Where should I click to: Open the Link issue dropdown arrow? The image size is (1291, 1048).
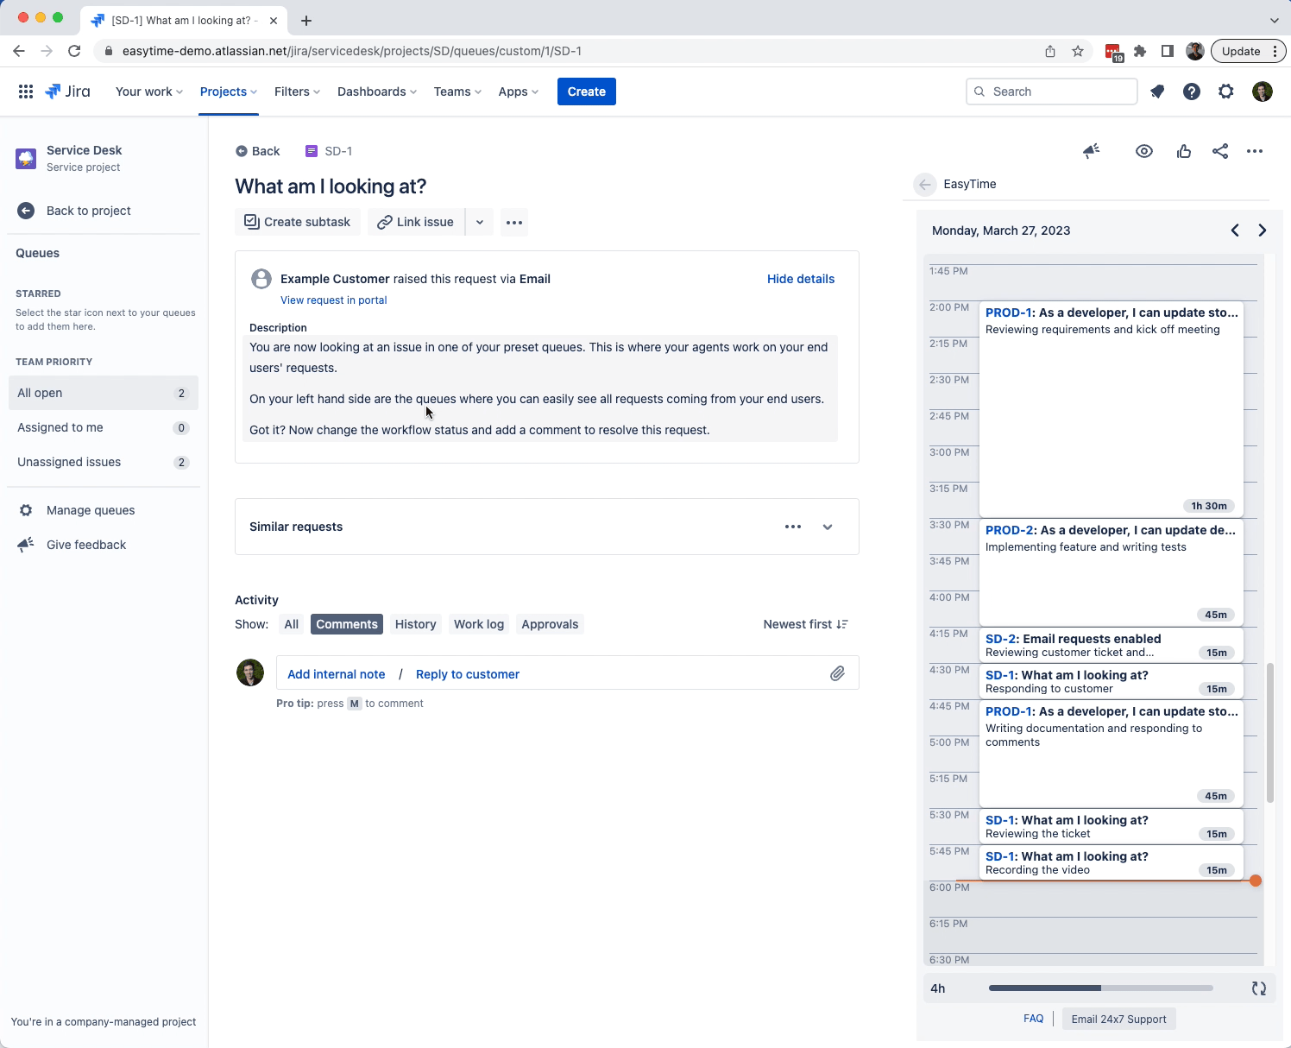click(480, 222)
